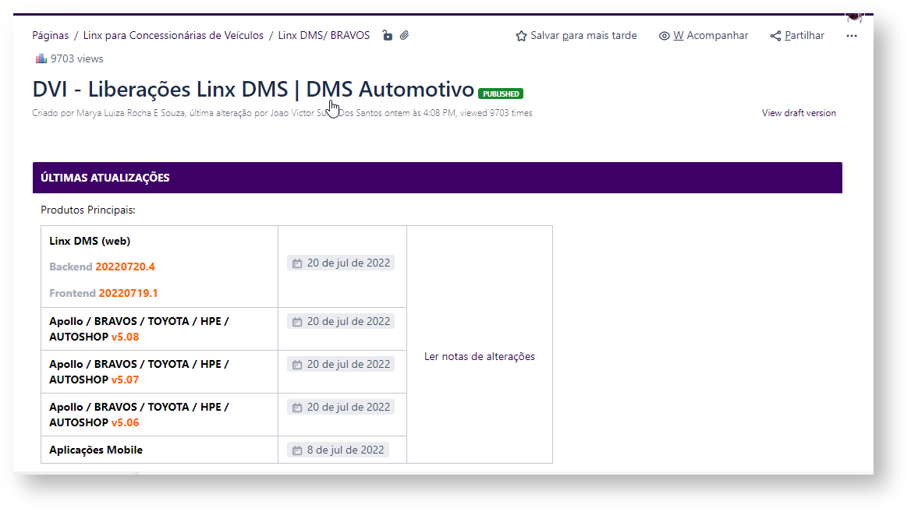Screen dimensions: 911x512
Task: Click the date badge in v5.06 row
Action: [341, 408]
